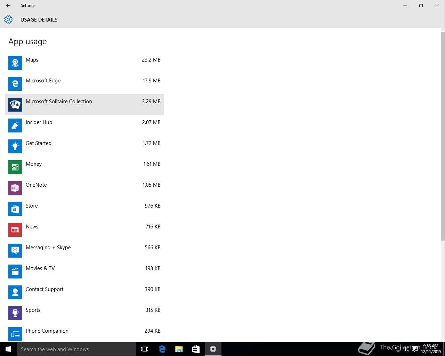Select the Maps row label
Image resolution: width=445 pixels, height=356 pixels.
pyautogui.click(x=32, y=60)
